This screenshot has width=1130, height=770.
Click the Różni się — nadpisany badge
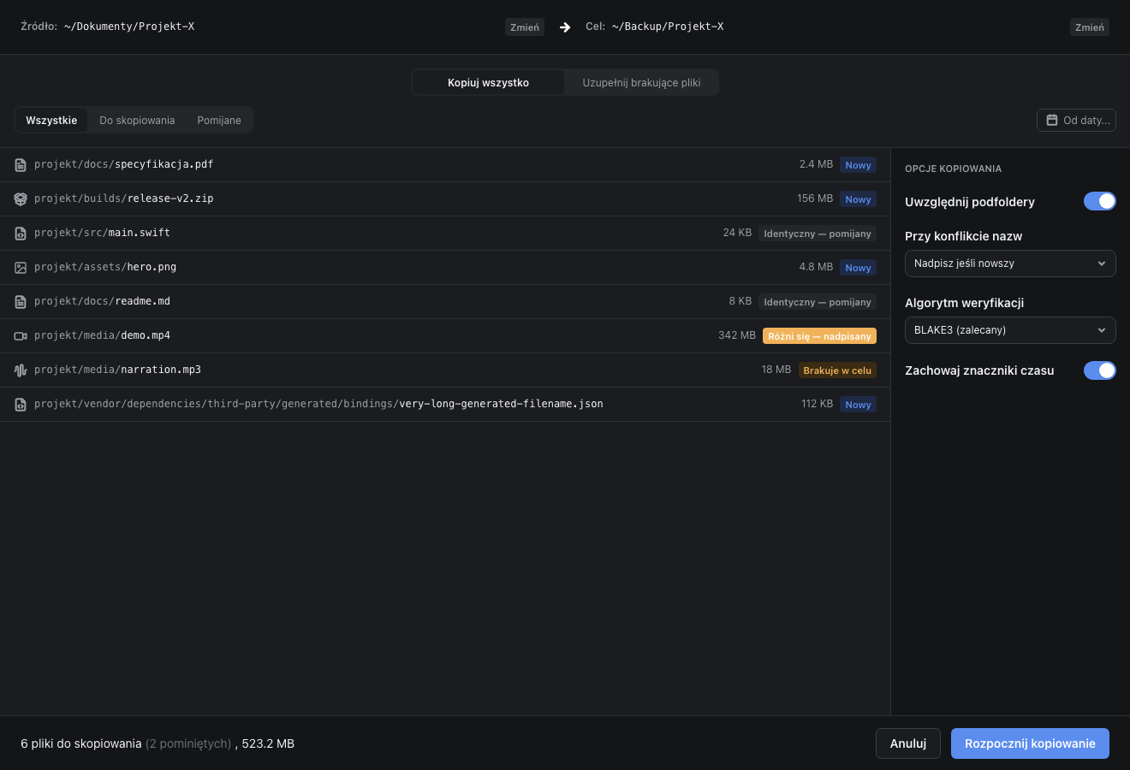point(819,336)
